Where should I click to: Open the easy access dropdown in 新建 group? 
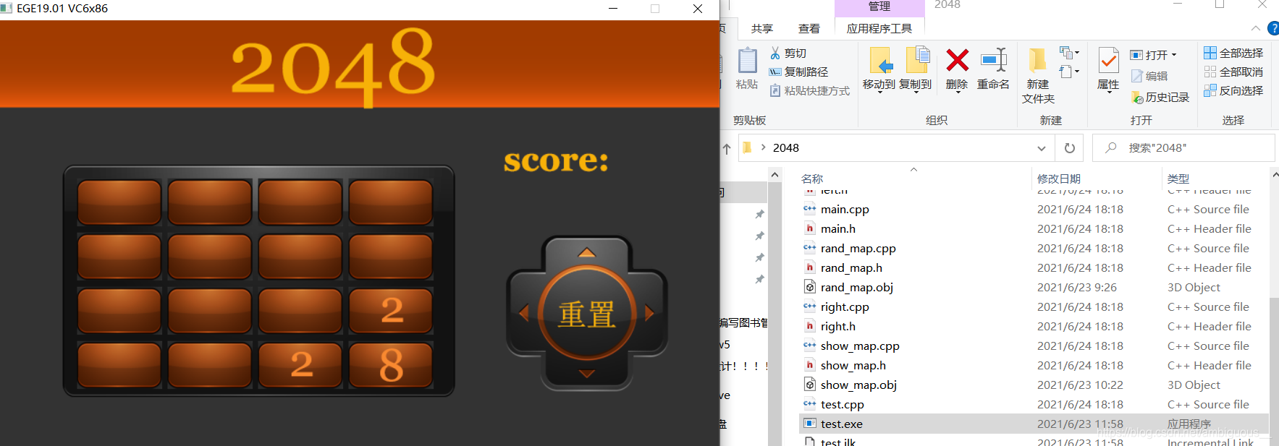coord(1069,72)
